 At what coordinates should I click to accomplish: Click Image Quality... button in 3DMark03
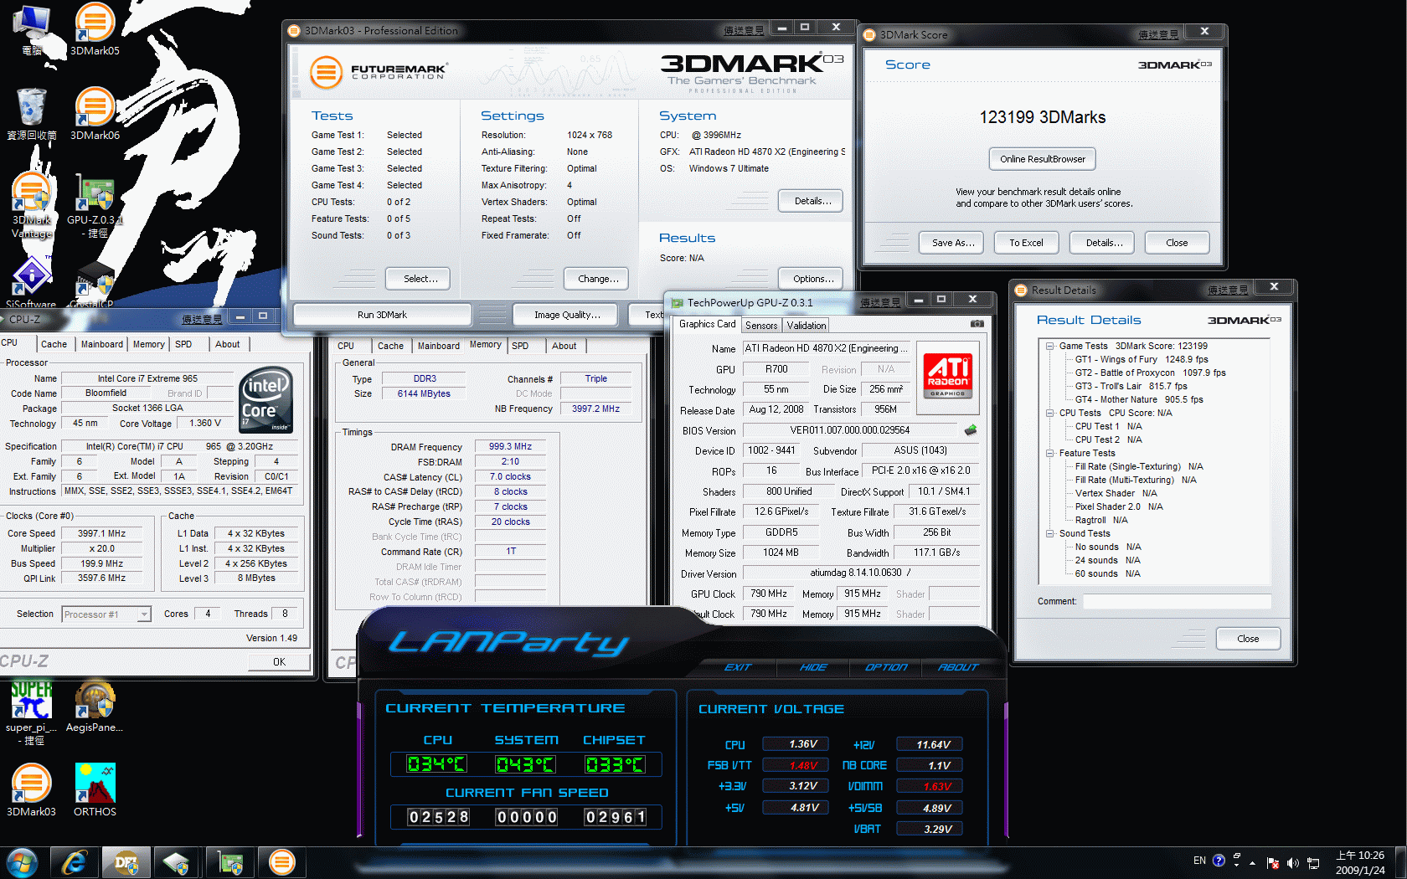(x=564, y=315)
